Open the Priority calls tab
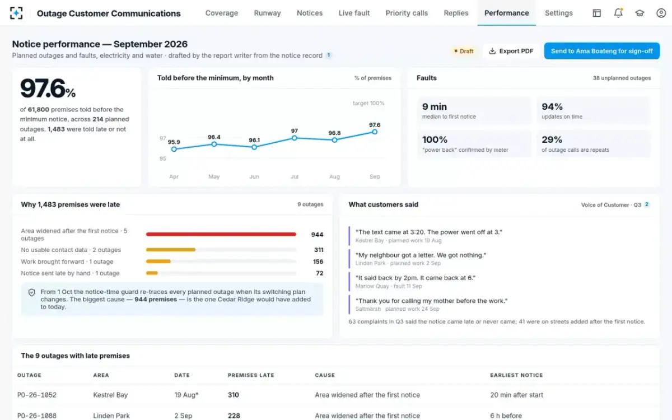The height and width of the screenshot is (420, 672). pos(407,13)
